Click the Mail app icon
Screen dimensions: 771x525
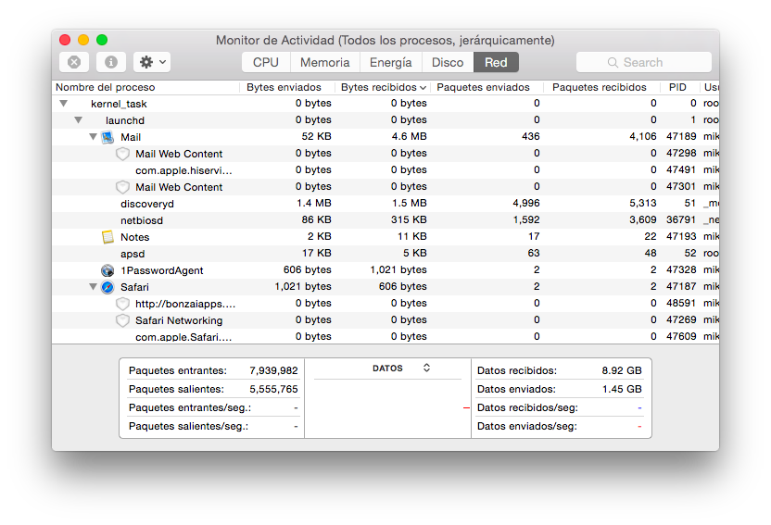pos(107,137)
